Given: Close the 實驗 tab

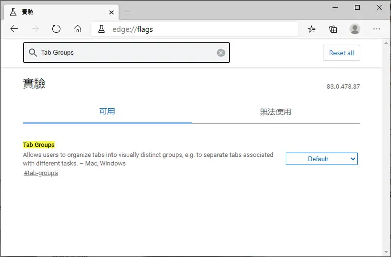Looking at the screenshot, I should tap(111, 12).
